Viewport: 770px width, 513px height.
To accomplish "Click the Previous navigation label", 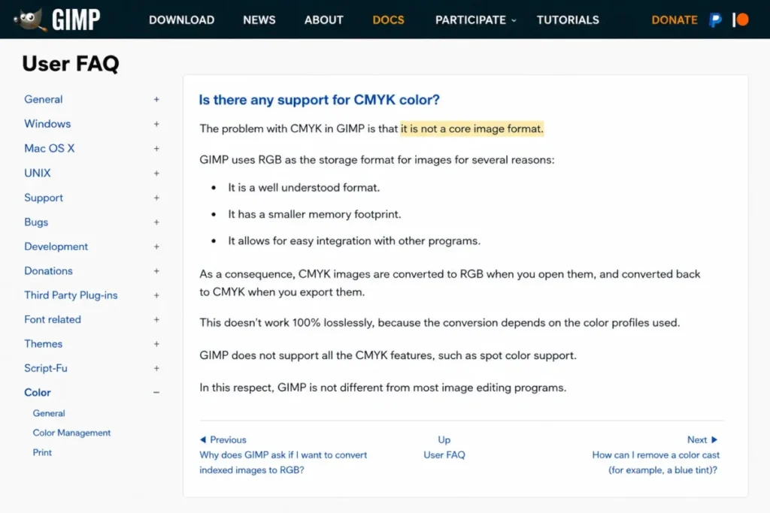I will point(228,440).
